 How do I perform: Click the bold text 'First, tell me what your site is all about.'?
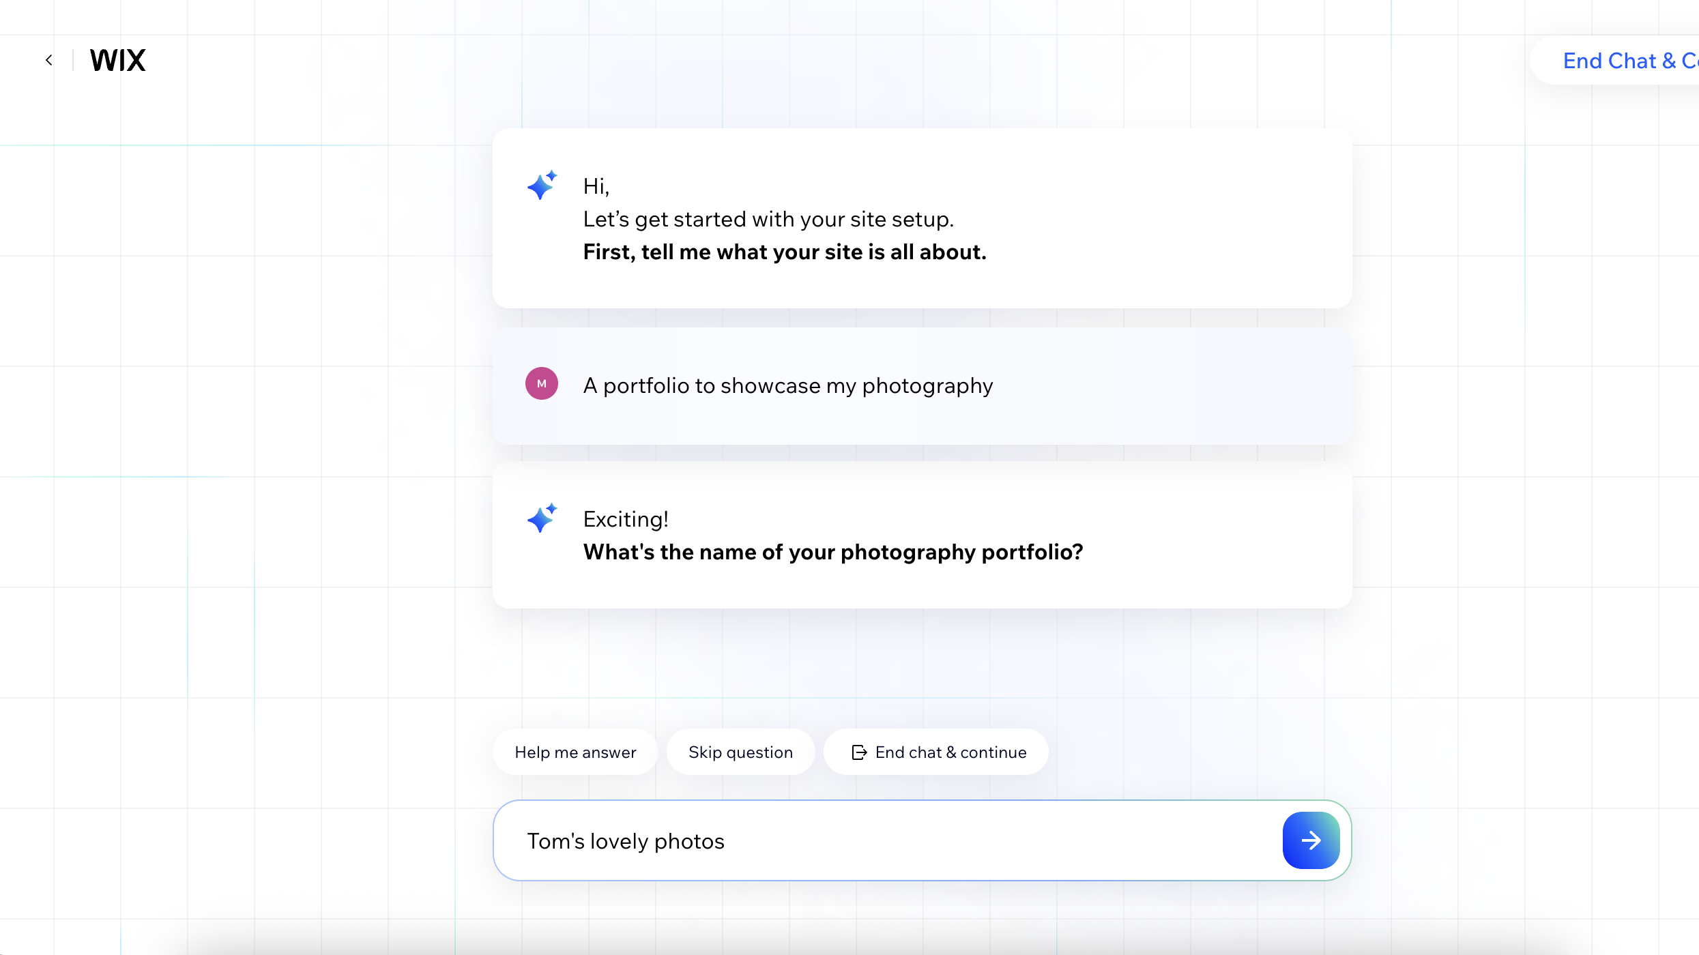(785, 252)
